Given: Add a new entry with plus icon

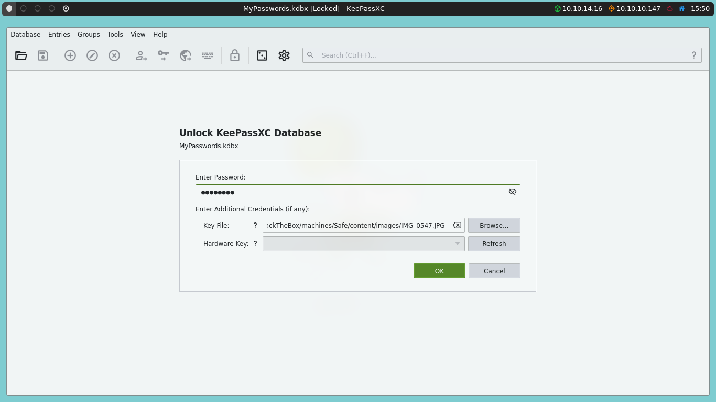Looking at the screenshot, I should [70, 55].
